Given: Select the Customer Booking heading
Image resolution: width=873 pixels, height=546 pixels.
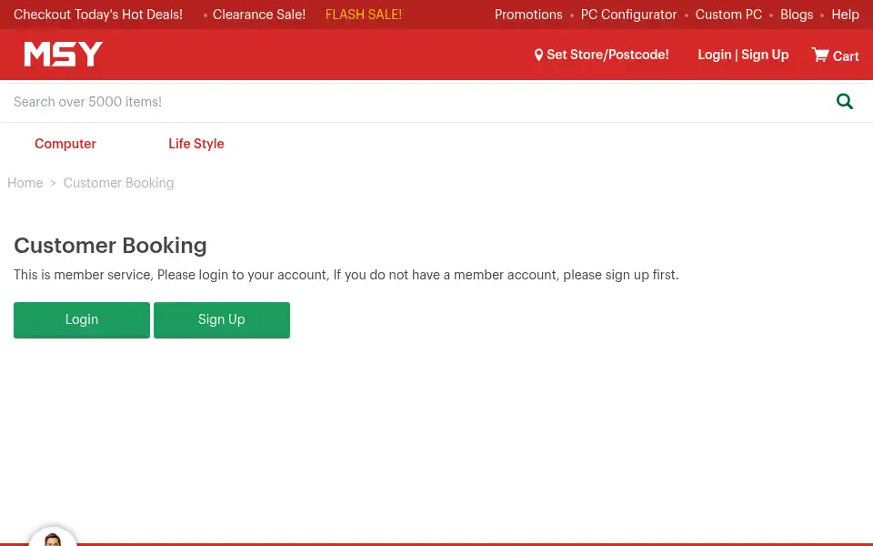Looking at the screenshot, I should [110, 245].
